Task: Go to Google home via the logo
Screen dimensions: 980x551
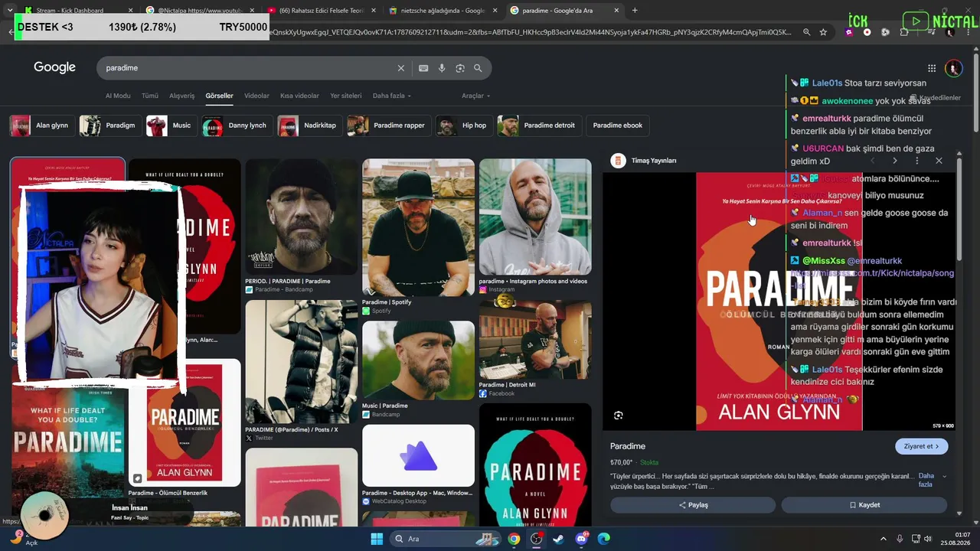Action: (x=54, y=67)
